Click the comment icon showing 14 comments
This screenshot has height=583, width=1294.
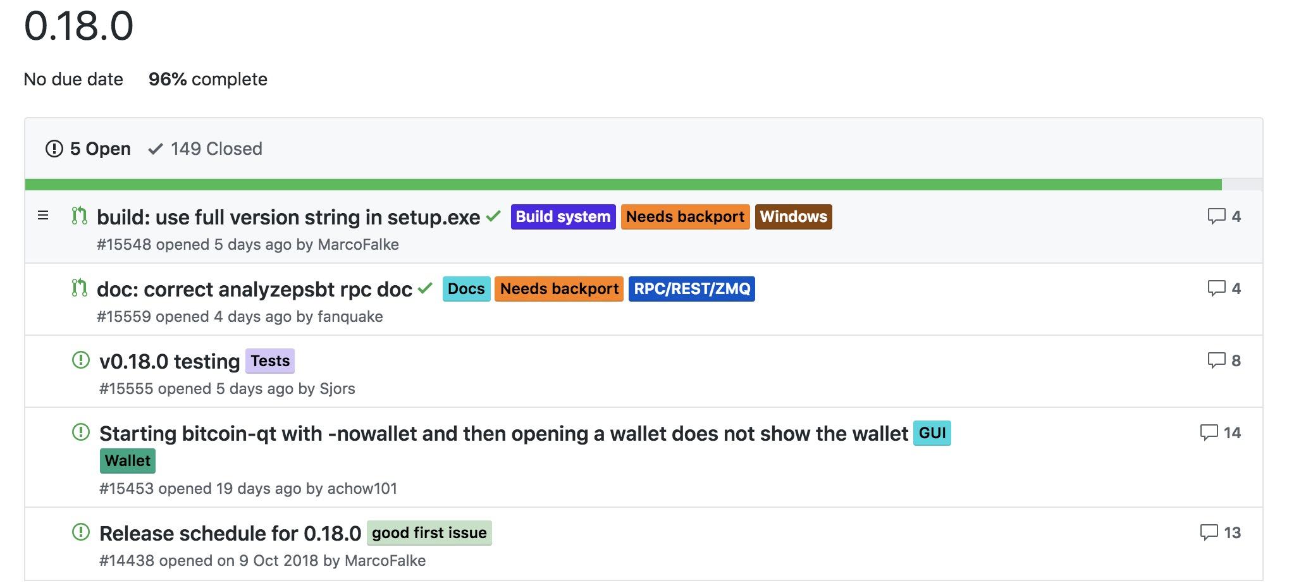click(x=1209, y=433)
